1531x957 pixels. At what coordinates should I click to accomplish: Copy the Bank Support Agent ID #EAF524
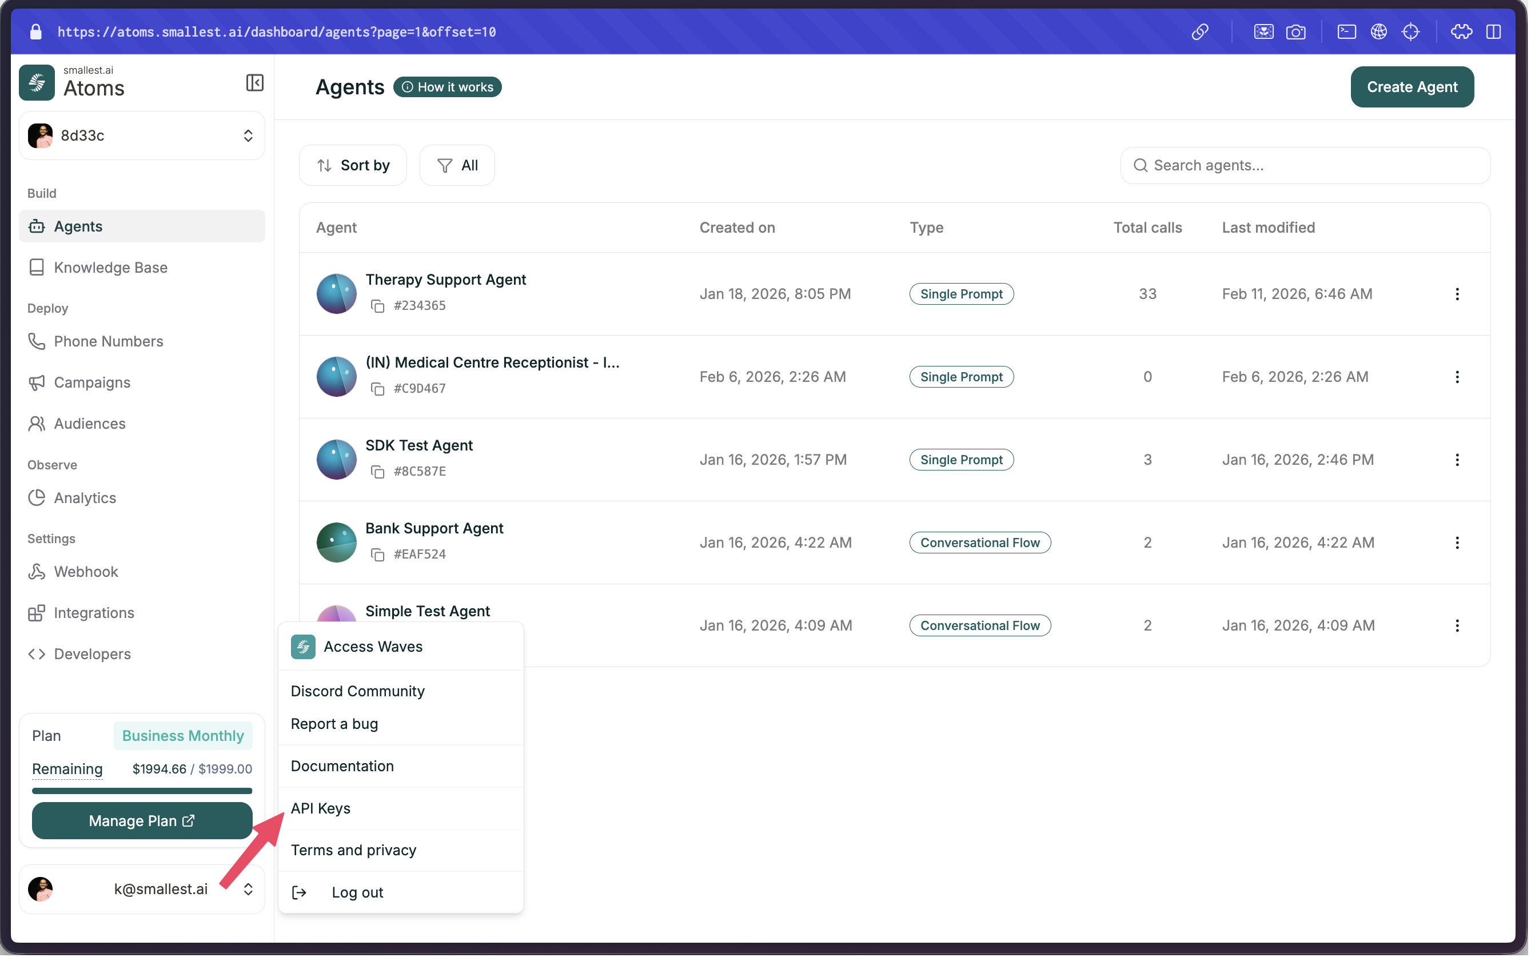coord(377,555)
